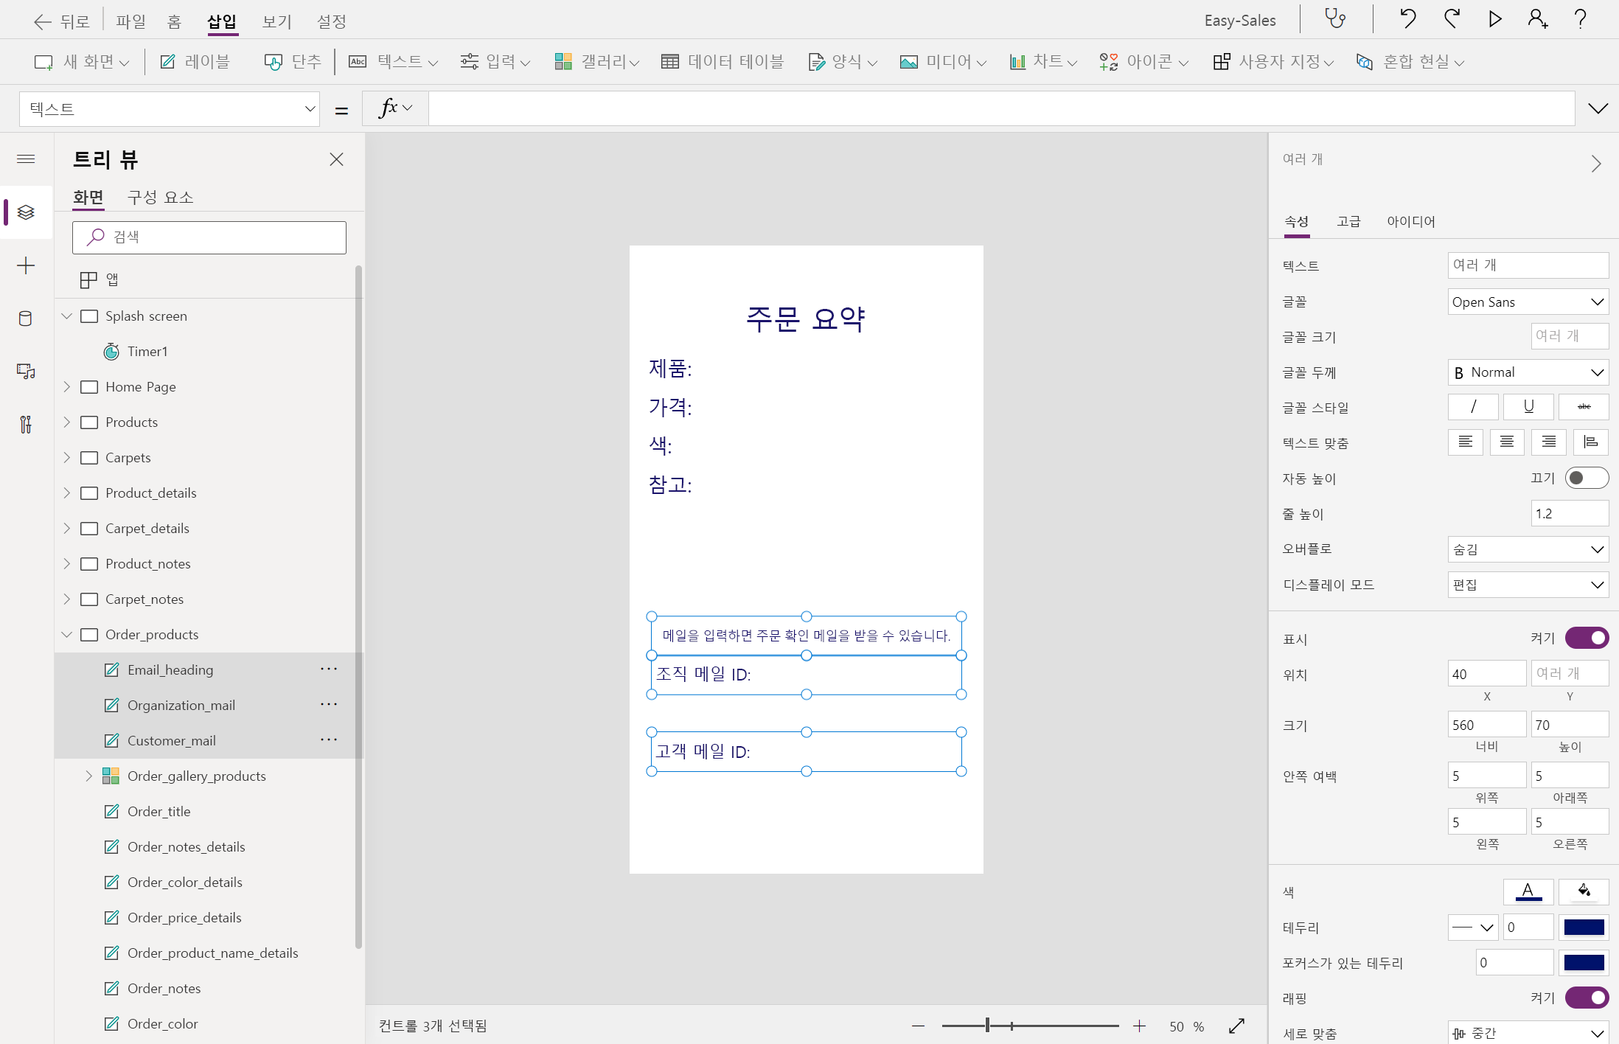The image size is (1619, 1044).
Task: Toggle the 래핑 wrap switch
Action: (1586, 998)
